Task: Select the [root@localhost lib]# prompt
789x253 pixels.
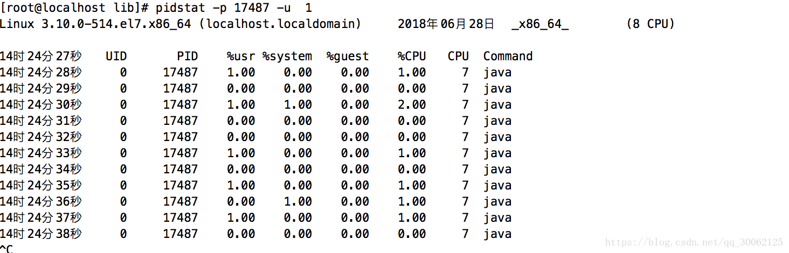Action: click(75, 8)
